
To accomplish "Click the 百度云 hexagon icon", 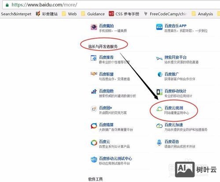I will click(94, 143).
